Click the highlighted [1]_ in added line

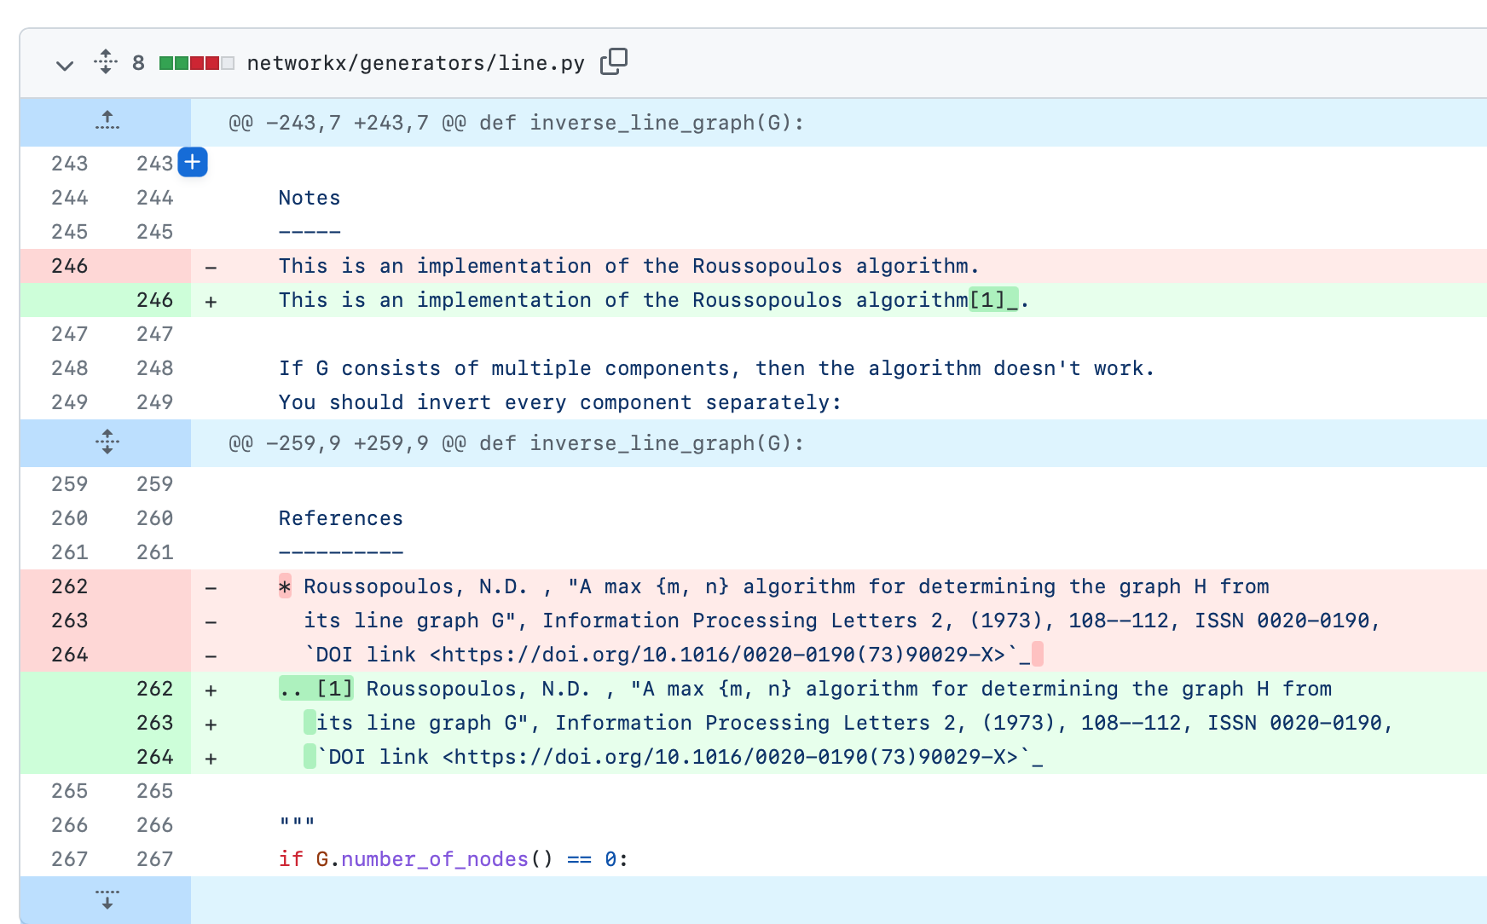tap(993, 300)
